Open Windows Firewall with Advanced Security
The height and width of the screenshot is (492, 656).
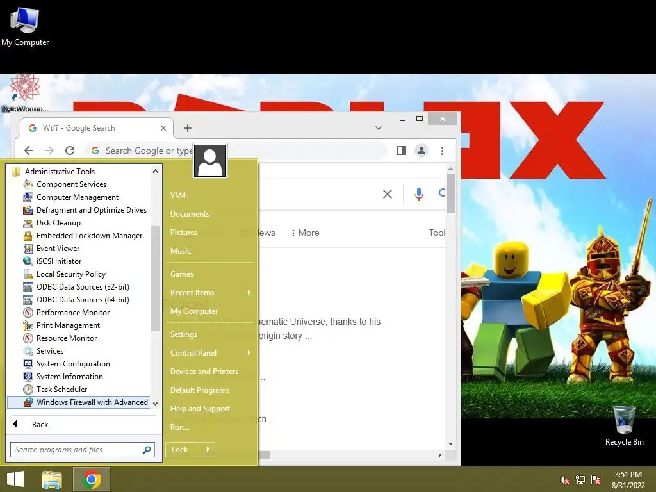pyautogui.click(x=78, y=402)
